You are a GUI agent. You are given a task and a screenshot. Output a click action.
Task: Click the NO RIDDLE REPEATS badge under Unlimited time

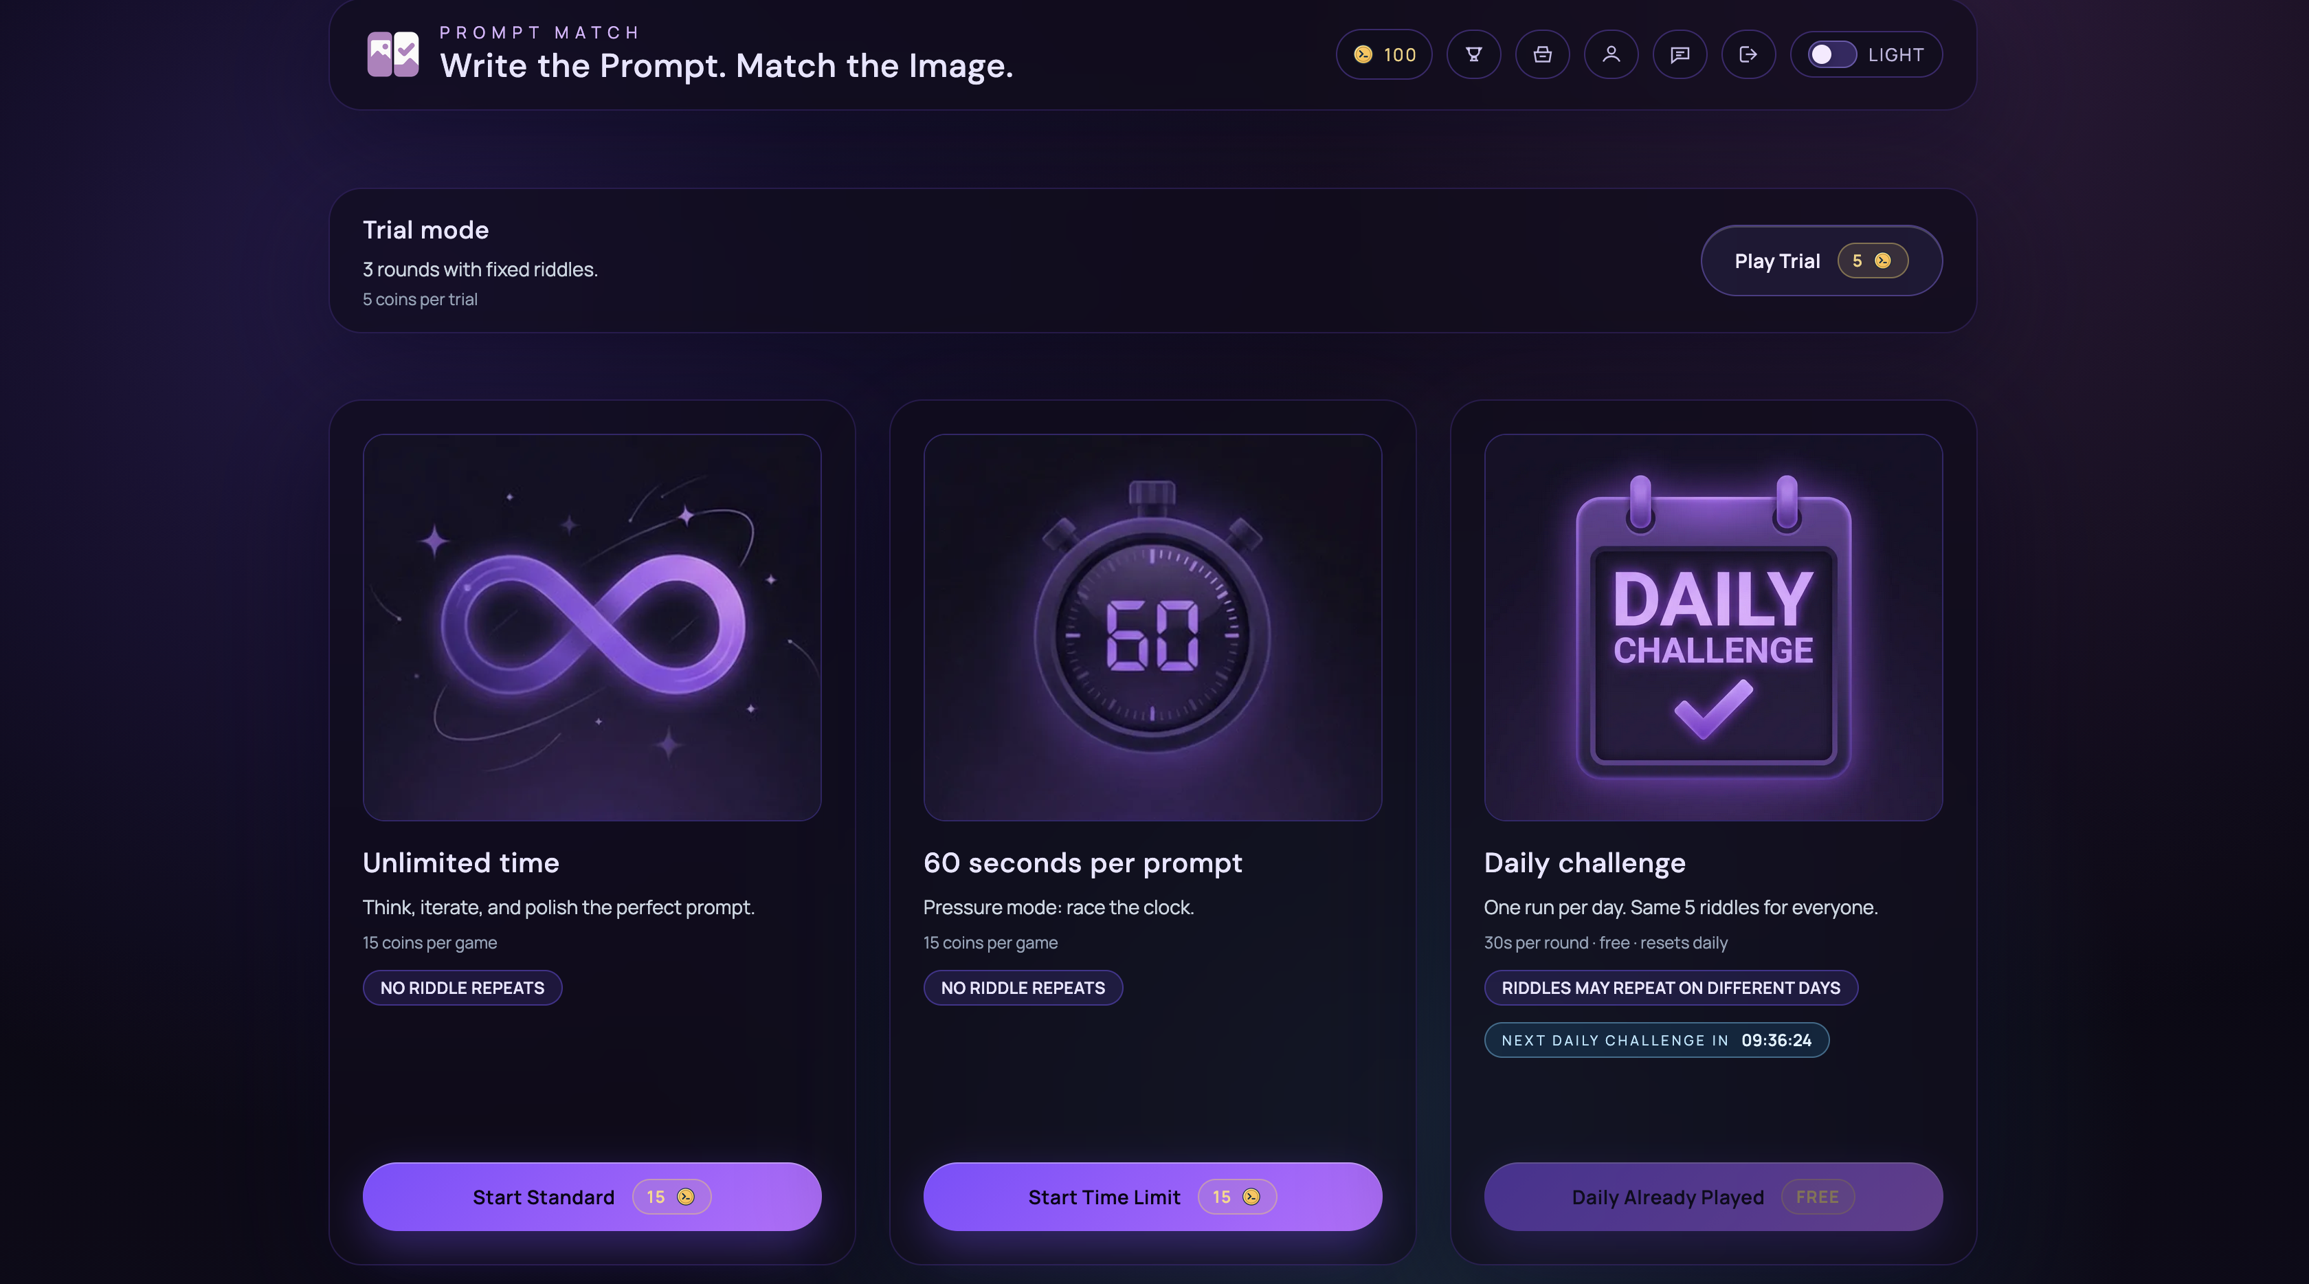pyautogui.click(x=462, y=988)
